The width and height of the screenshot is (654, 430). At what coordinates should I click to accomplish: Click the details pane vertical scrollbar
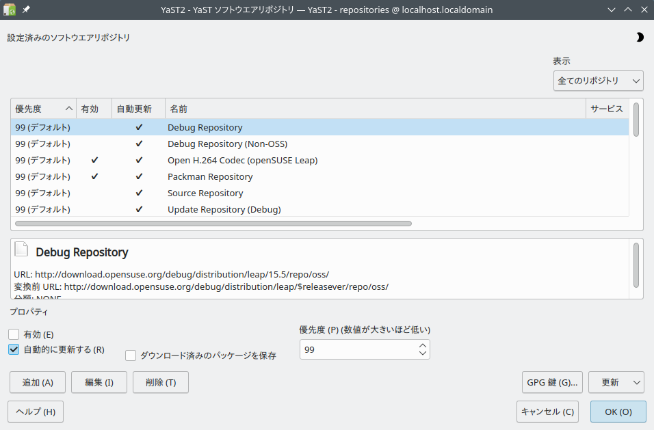click(636, 265)
